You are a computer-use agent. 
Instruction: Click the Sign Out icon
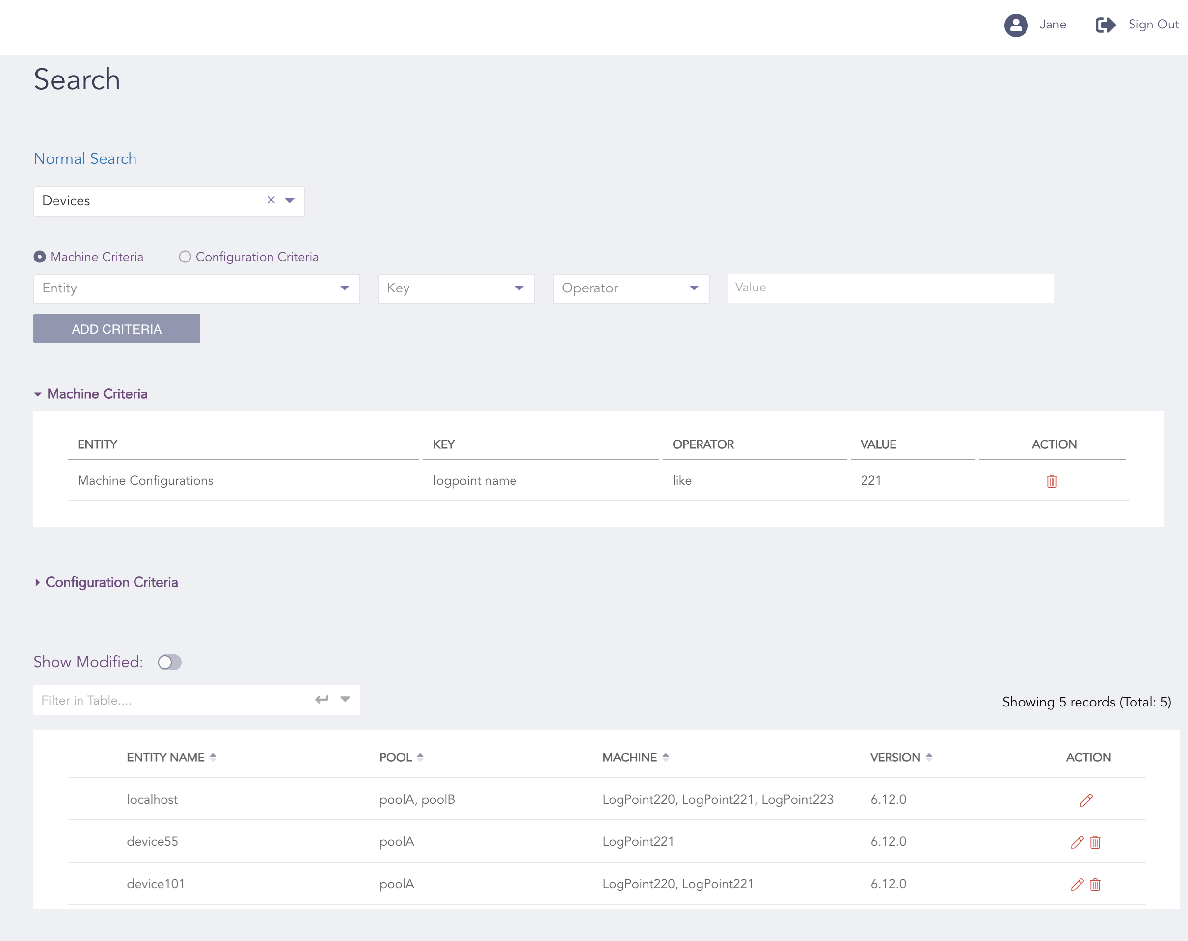(1105, 25)
